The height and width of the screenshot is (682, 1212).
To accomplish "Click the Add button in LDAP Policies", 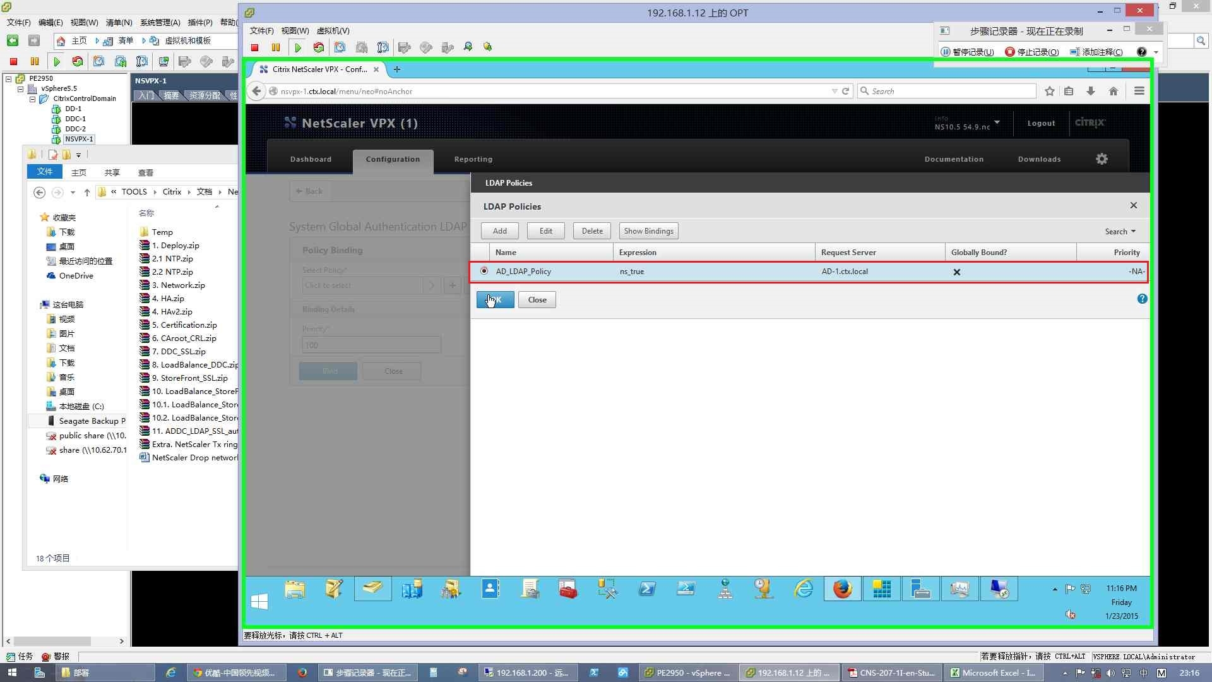I will [x=499, y=231].
